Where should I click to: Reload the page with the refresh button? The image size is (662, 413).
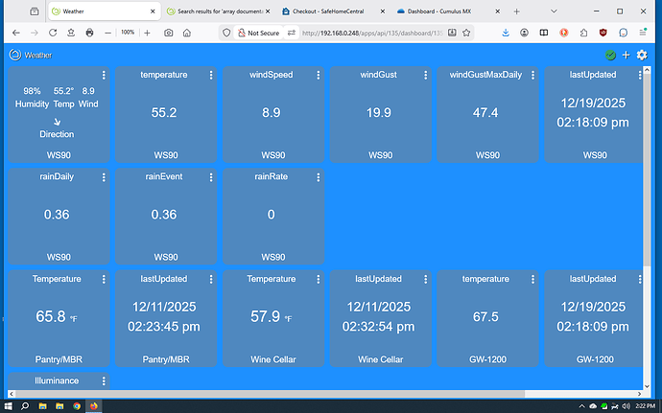[51, 32]
